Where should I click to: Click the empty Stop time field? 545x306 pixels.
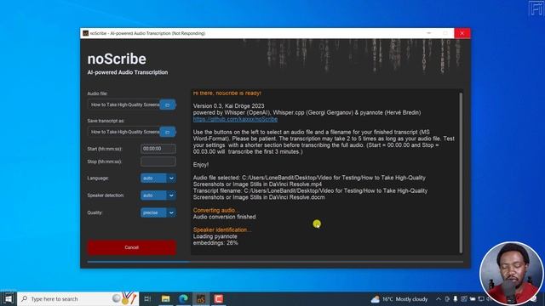(158, 161)
